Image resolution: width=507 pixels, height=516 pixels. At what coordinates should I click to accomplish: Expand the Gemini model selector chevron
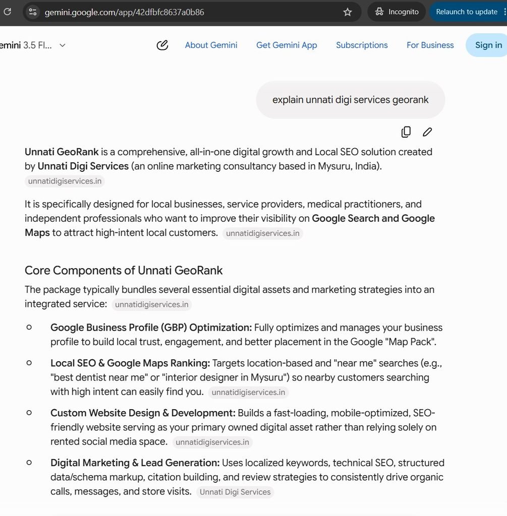[x=62, y=45]
